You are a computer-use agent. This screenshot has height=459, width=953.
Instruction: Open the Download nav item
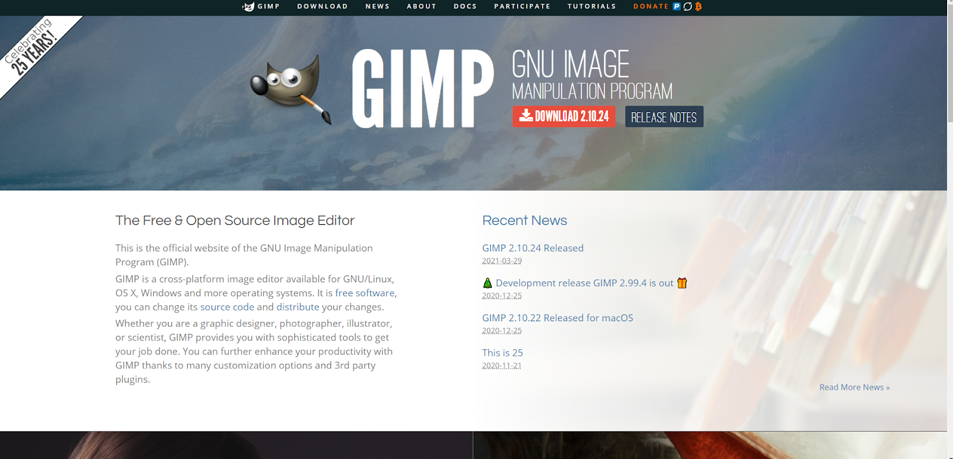(x=322, y=7)
